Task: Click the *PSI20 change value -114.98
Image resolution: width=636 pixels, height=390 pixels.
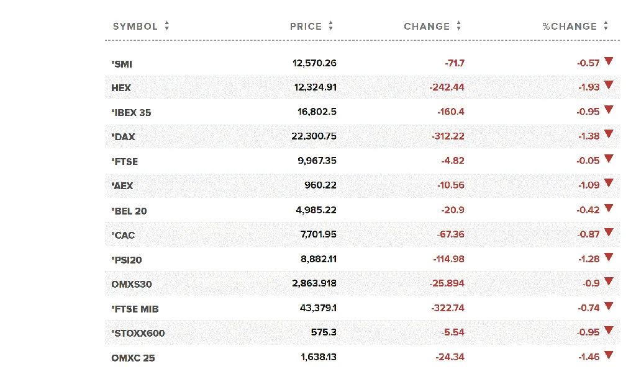Action: pos(448,259)
